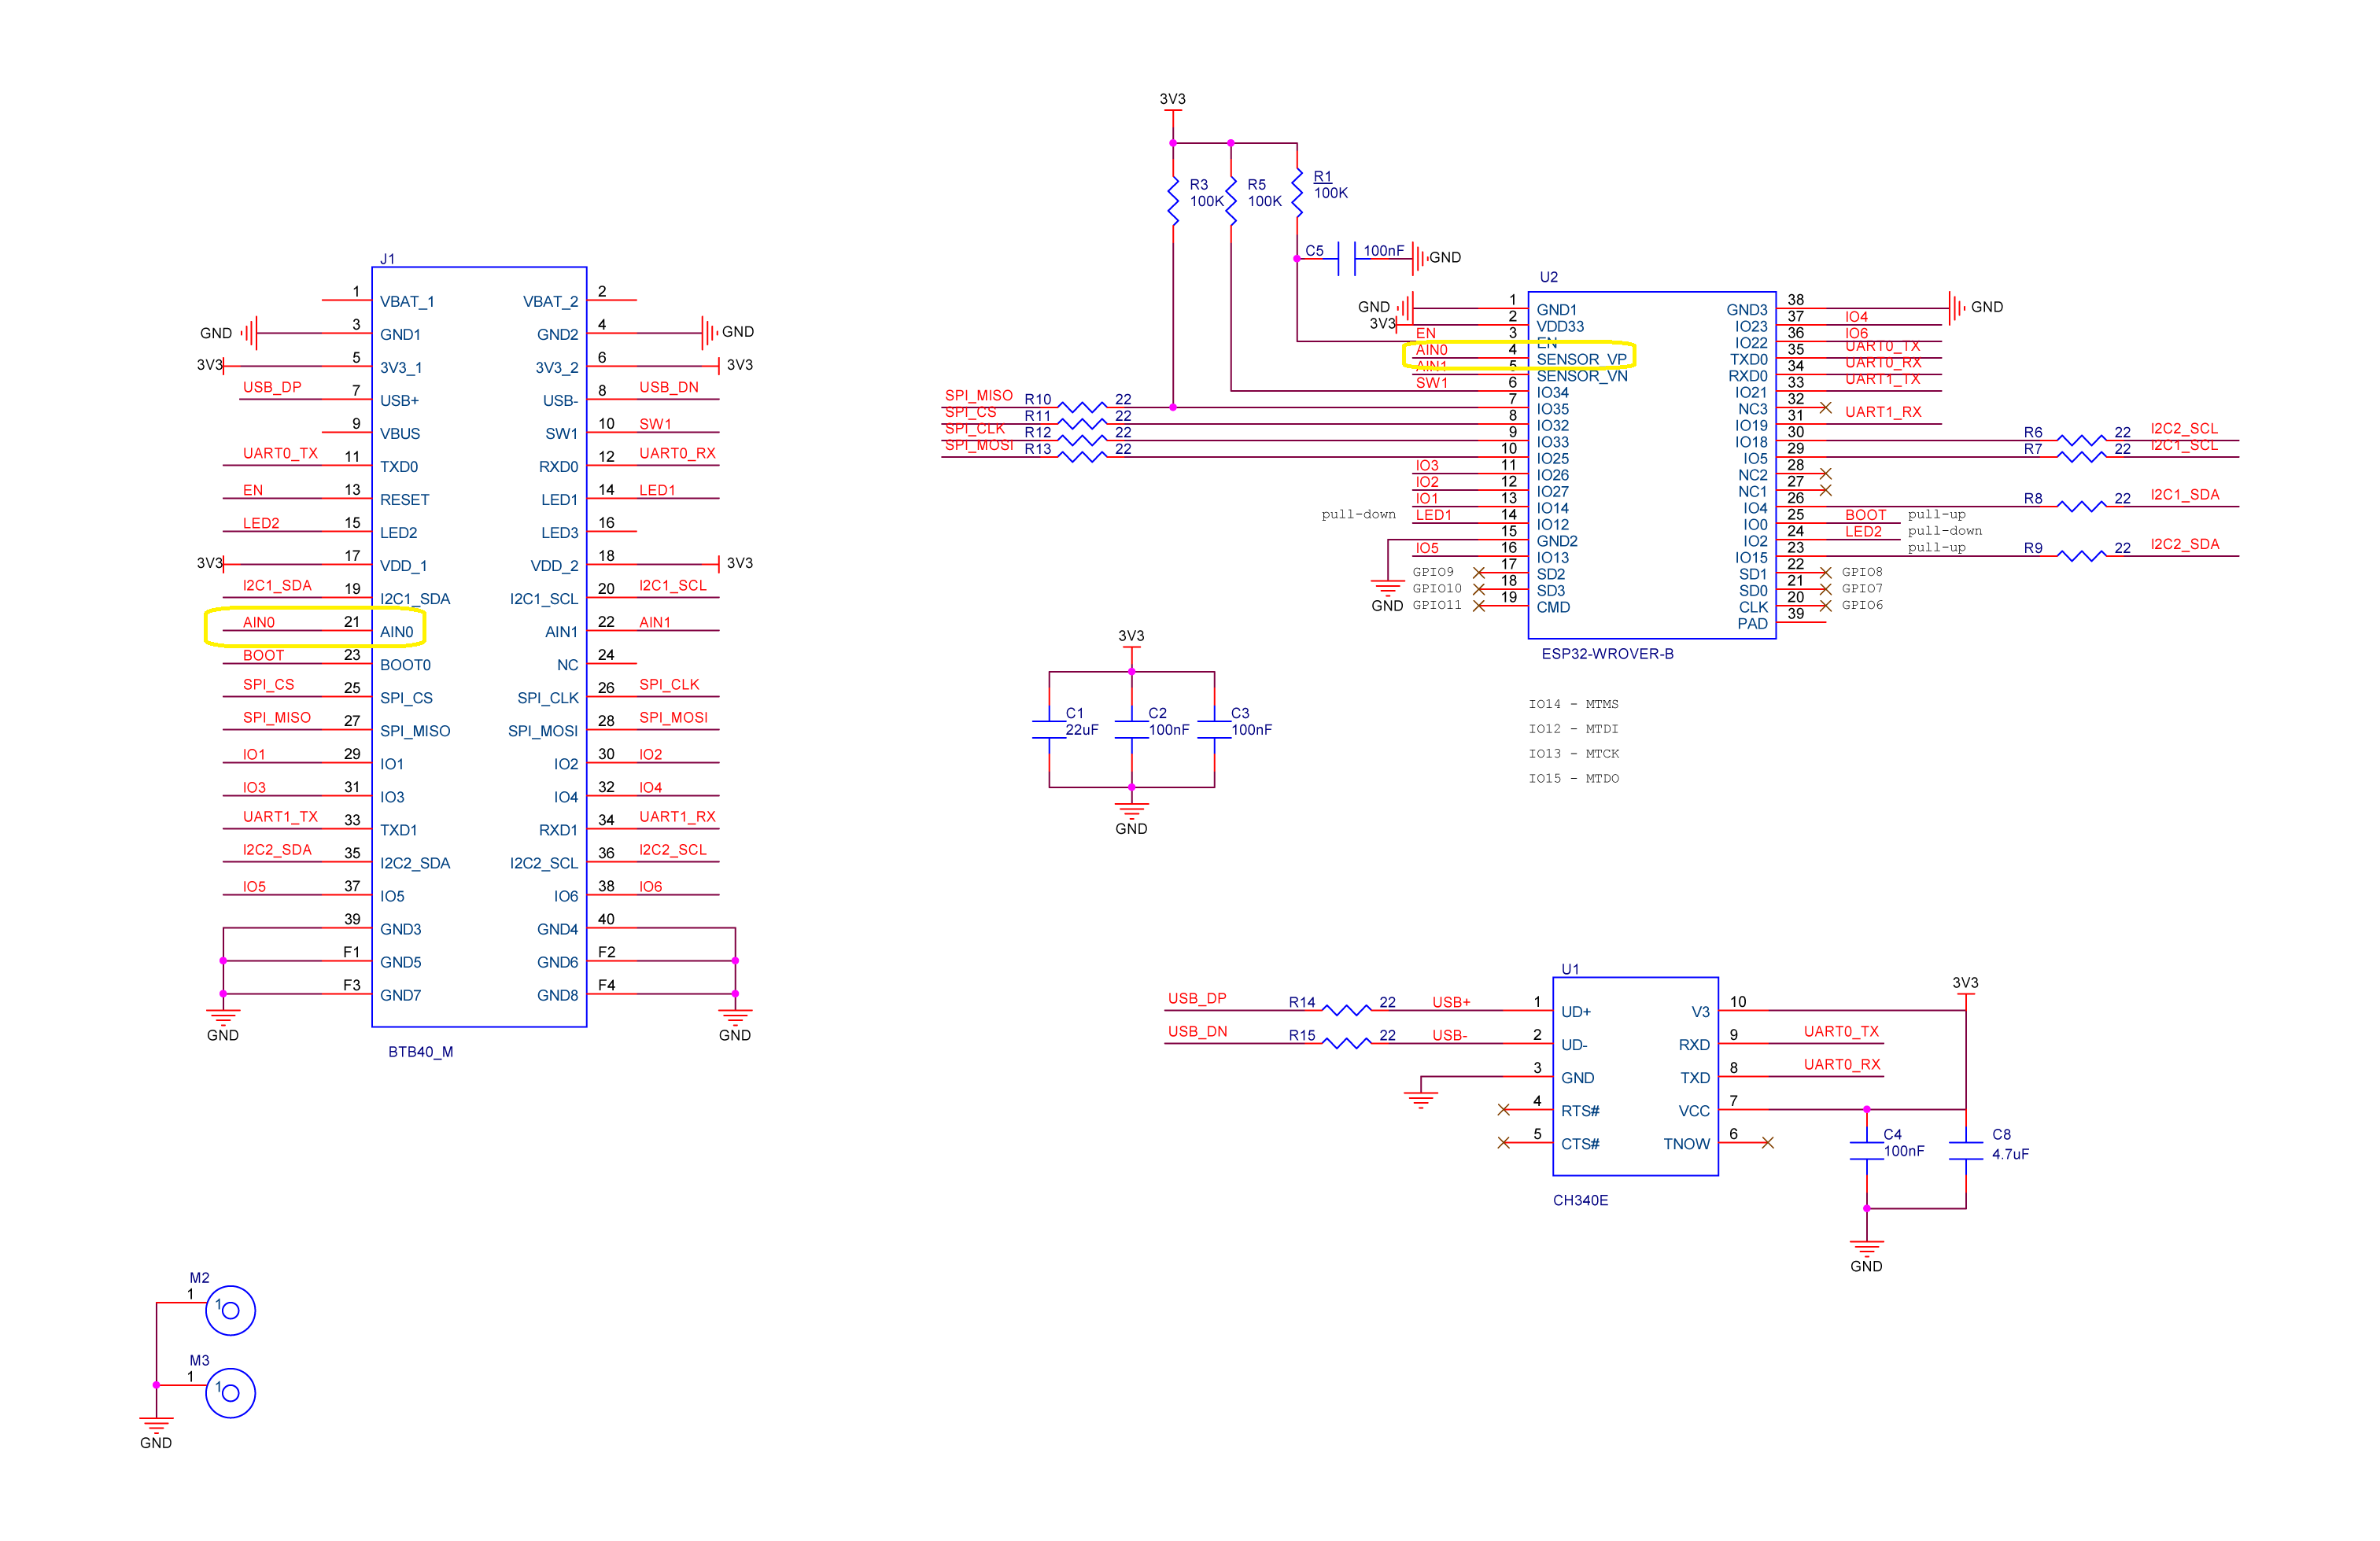Viewport: 2380px width, 1541px height.
Task: Click the R3 100K resistor symbol
Action: pos(1173,201)
